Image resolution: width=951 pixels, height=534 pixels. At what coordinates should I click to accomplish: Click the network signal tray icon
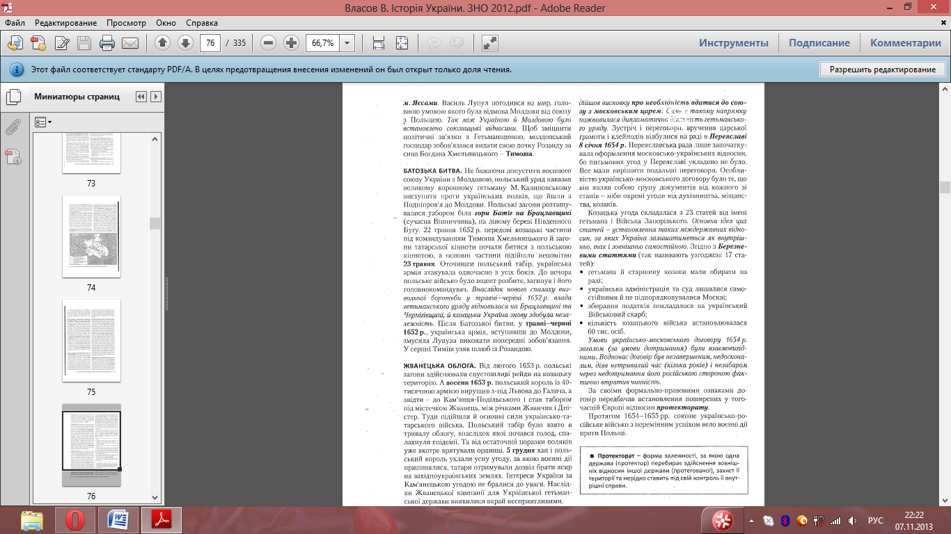(835, 520)
